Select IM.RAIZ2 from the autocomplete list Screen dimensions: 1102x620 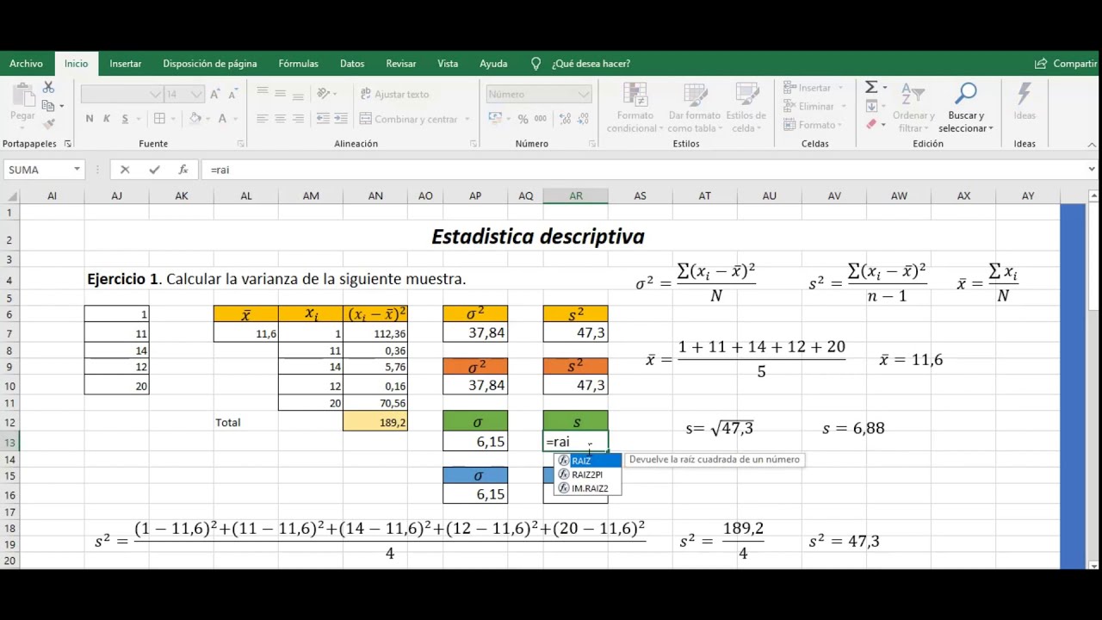(x=587, y=488)
